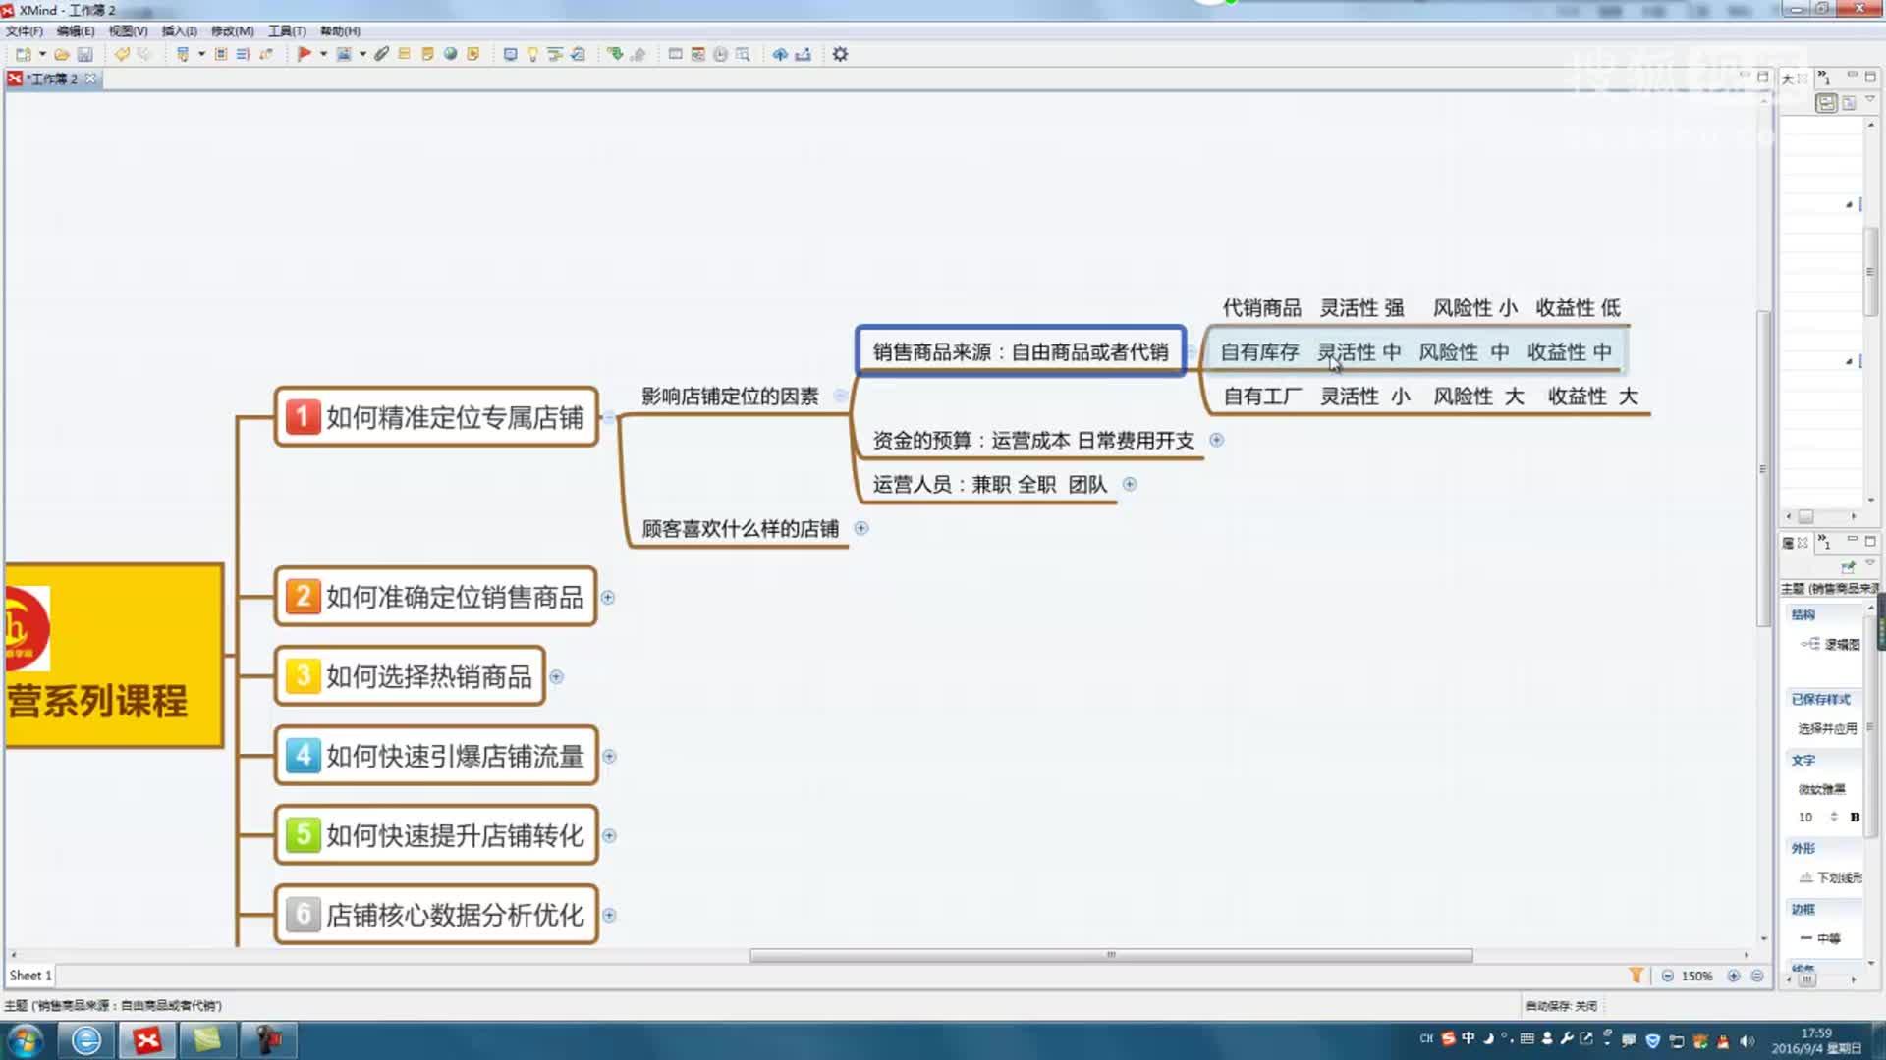
Task: Click the canvas horizontal scrollbar
Action: point(1110,953)
